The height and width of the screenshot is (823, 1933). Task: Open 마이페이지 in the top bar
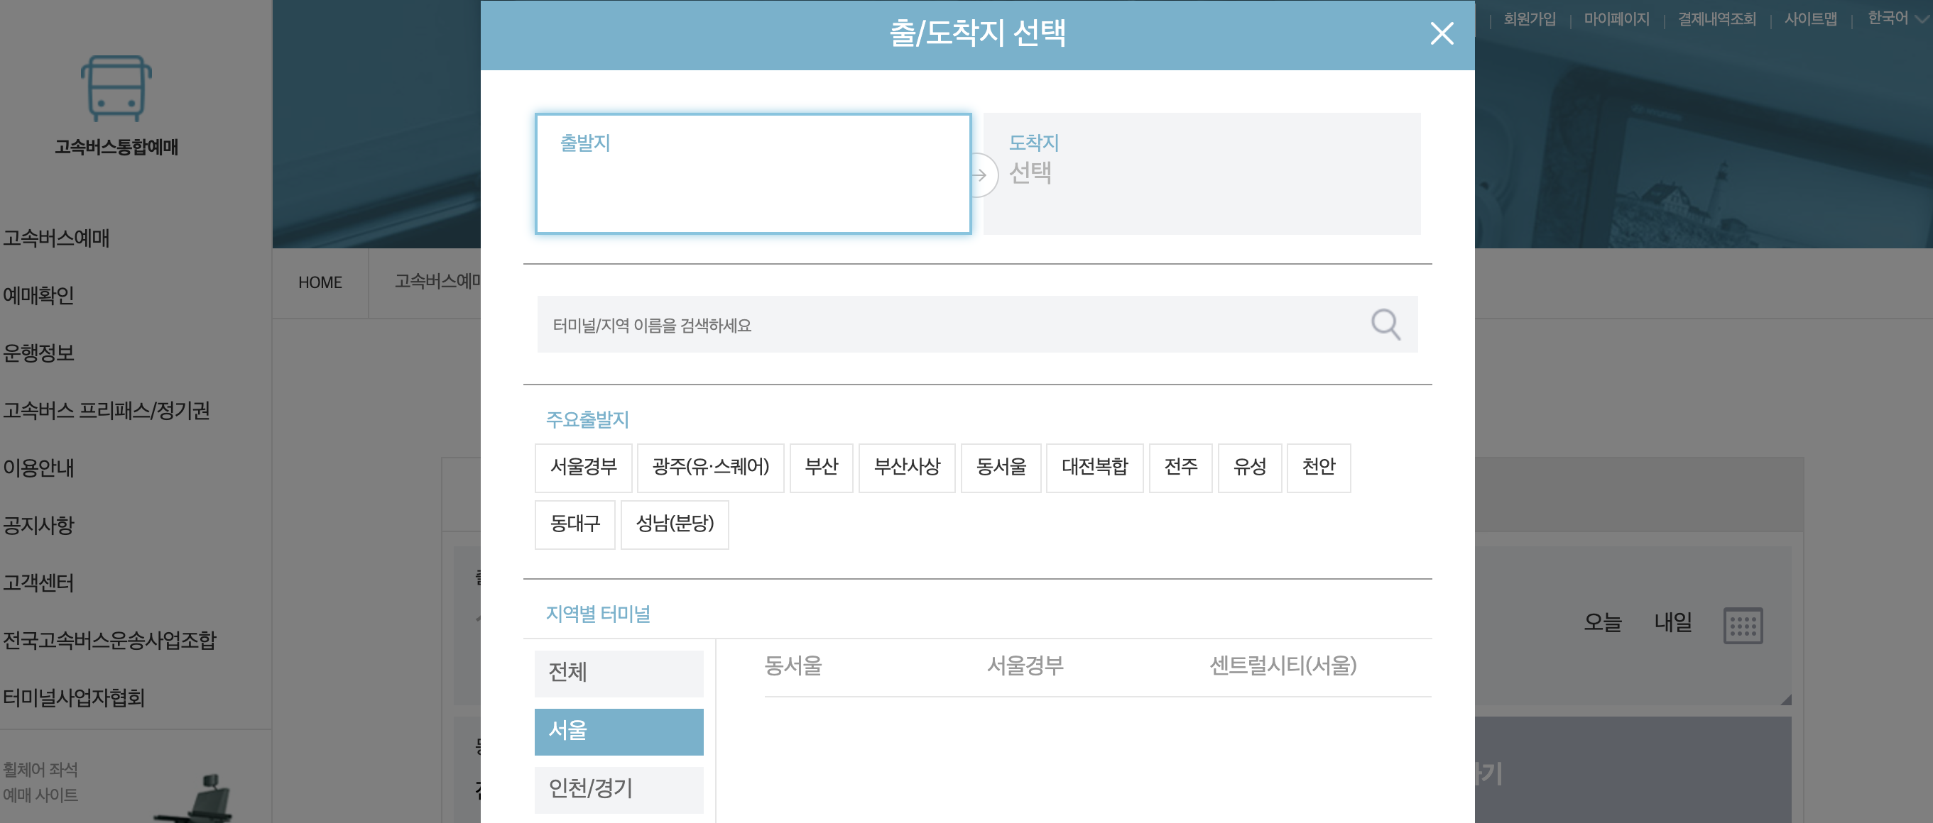tap(1616, 18)
